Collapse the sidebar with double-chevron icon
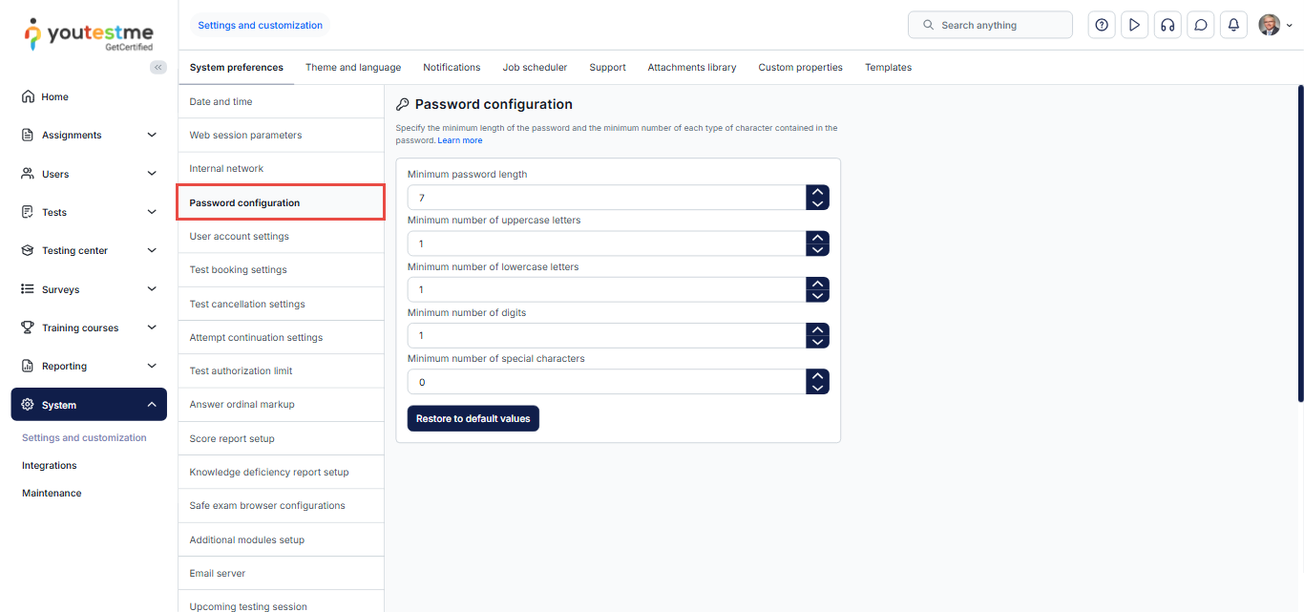 click(158, 67)
